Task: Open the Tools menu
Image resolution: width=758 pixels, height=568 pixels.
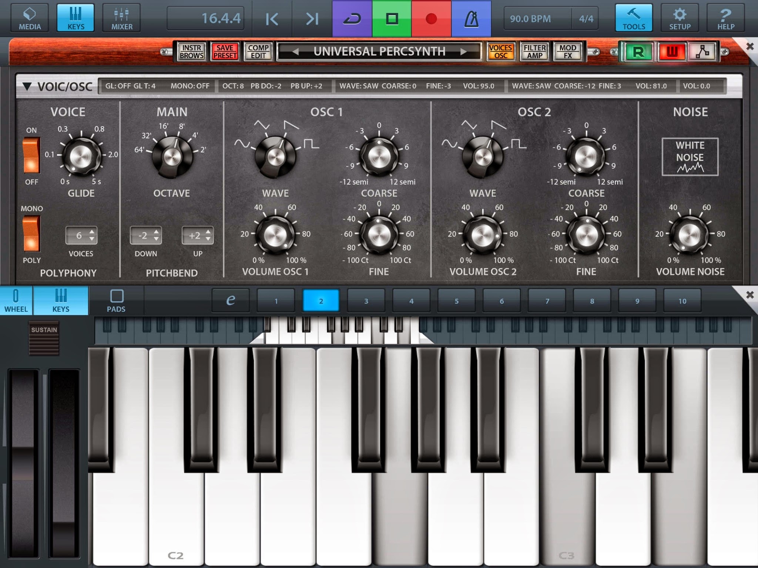Action: tap(633, 18)
